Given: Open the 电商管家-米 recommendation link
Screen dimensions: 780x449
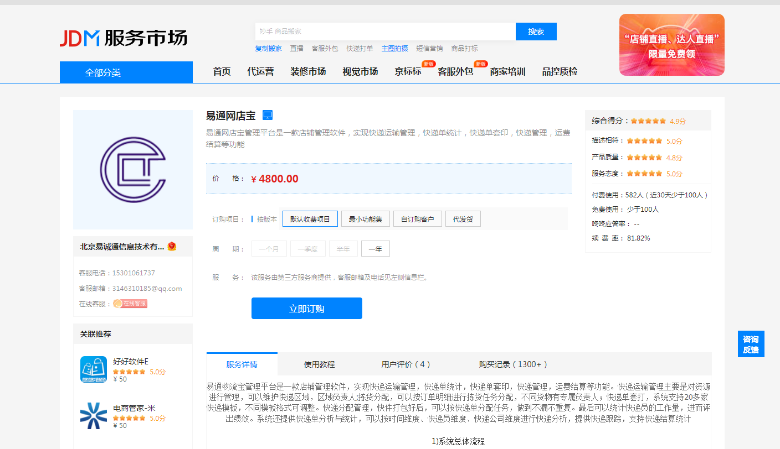Looking at the screenshot, I should tap(135, 408).
